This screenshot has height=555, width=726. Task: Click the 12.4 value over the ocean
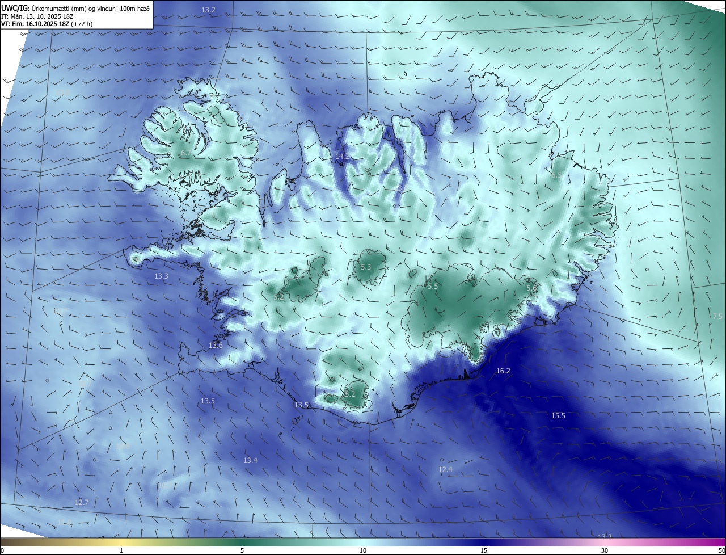pos(445,470)
